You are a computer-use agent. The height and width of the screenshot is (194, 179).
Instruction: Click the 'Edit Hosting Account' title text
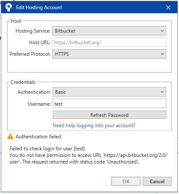(39, 7)
